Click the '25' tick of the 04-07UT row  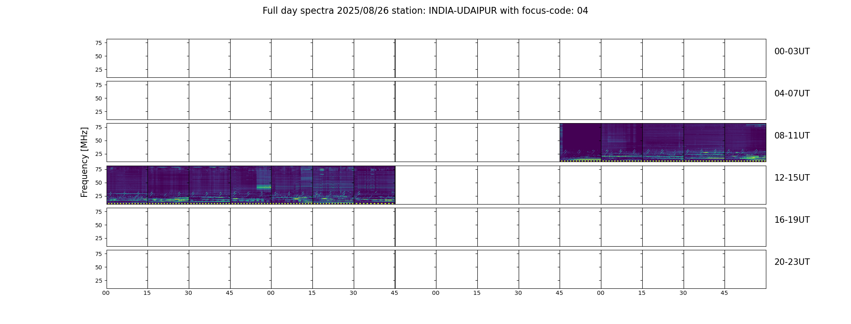98,112
